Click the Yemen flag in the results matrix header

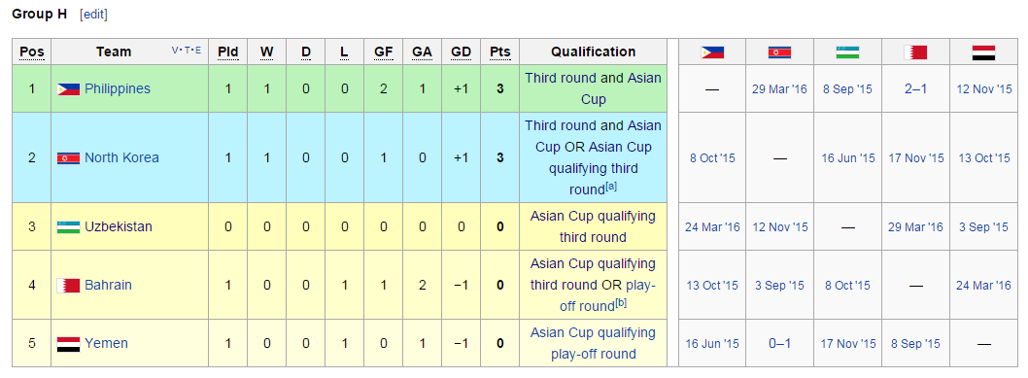983,52
